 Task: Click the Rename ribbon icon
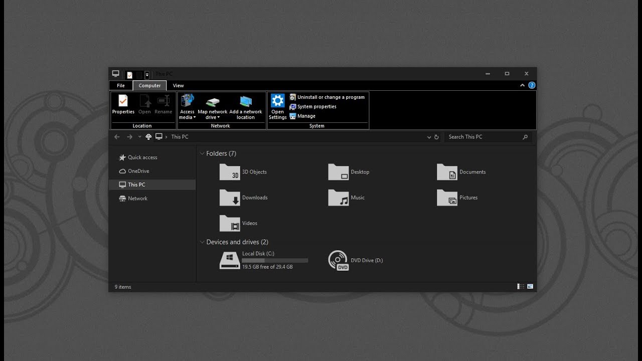click(164, 101)
